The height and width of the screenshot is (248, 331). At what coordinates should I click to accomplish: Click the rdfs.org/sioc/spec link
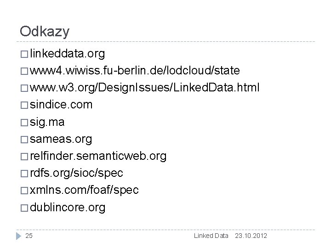[77, 174]
